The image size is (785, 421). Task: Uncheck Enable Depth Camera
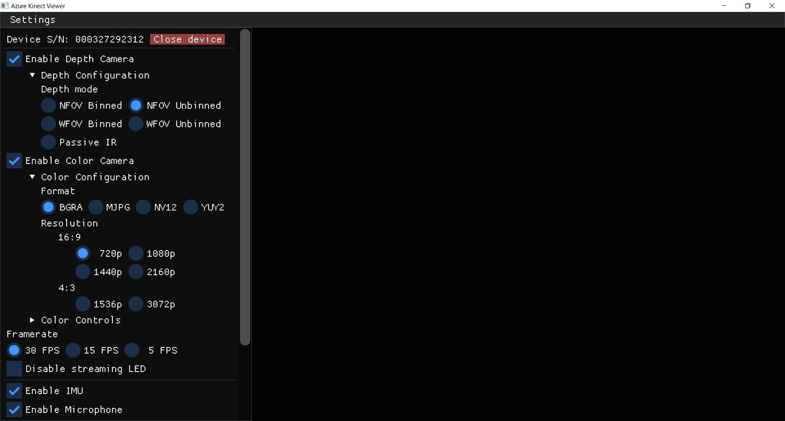point(14,59)
